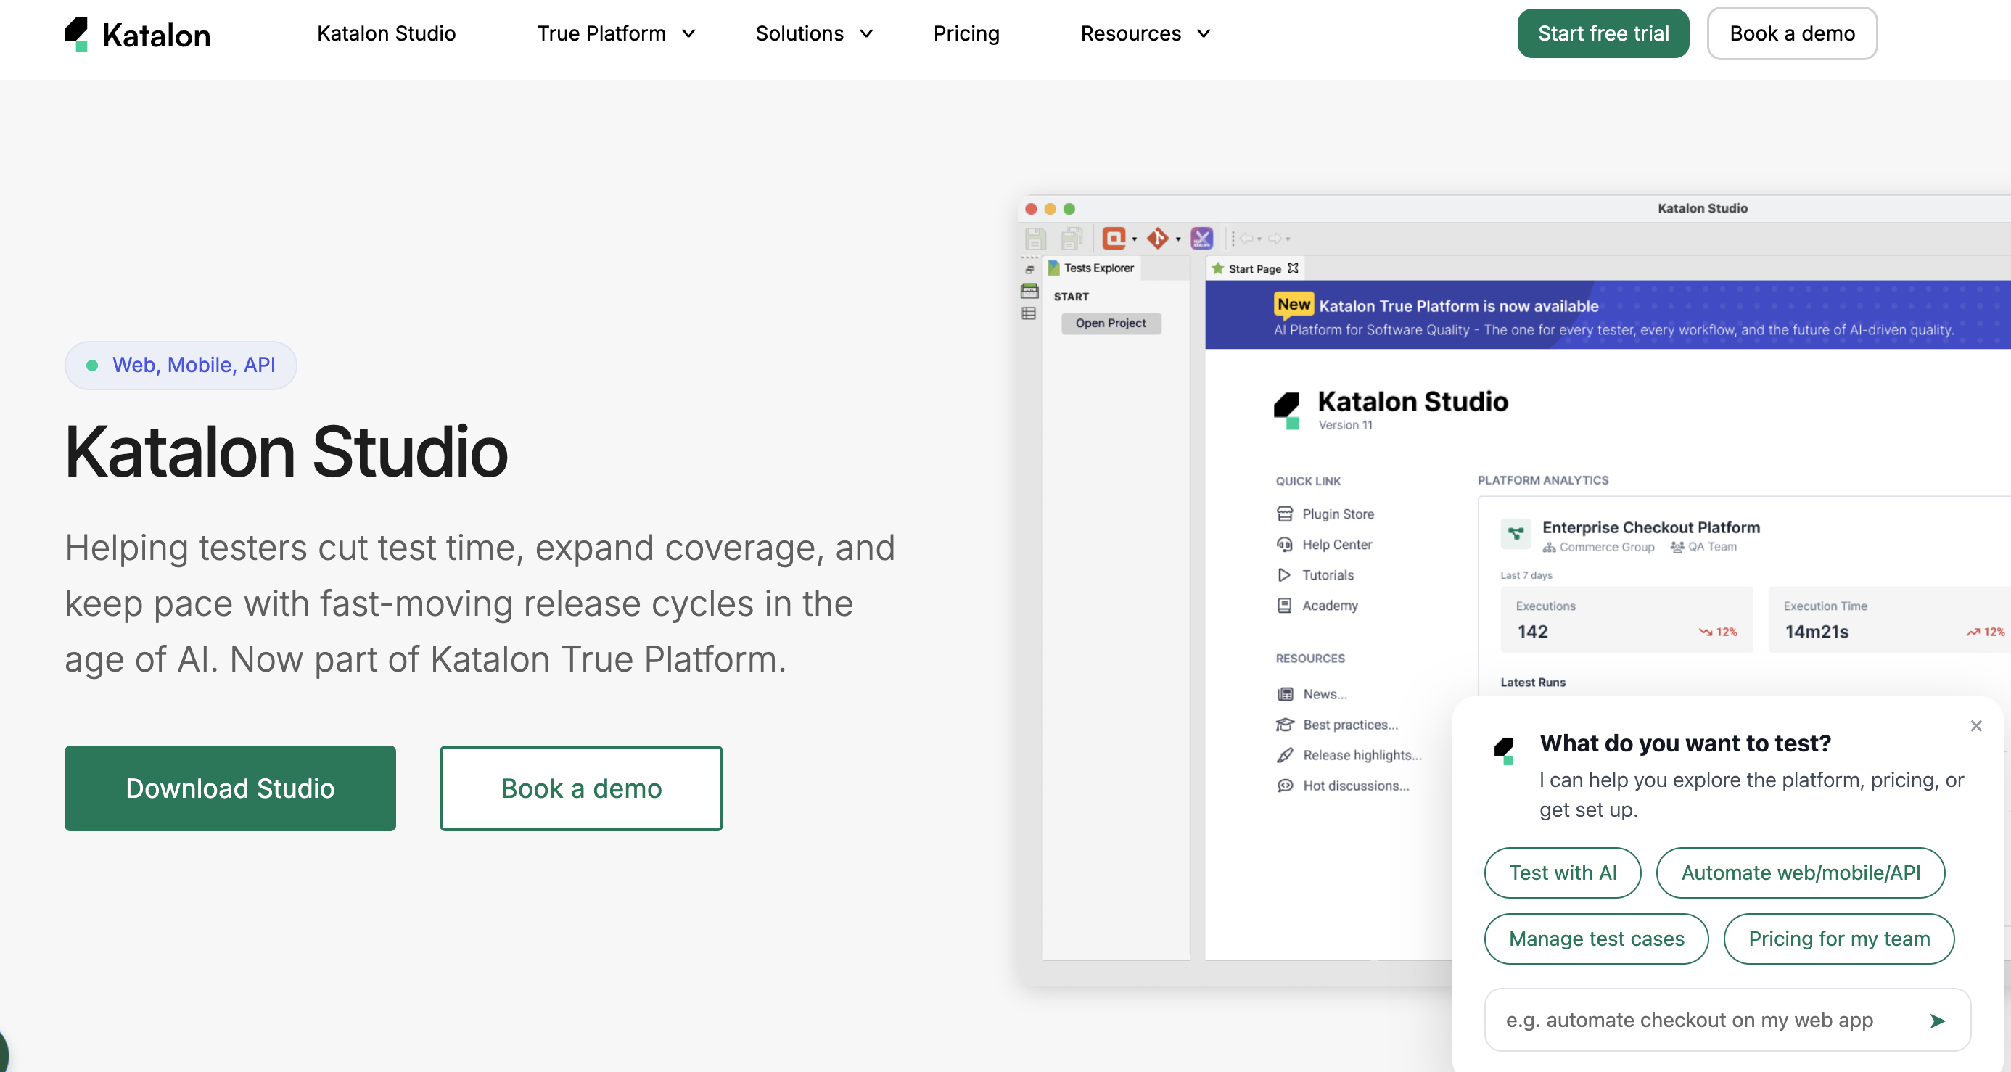Image resolution: width=2011 pixels, height=1072 pixels.
Task: Click the Version 11 text
Action: point(1345,425)
